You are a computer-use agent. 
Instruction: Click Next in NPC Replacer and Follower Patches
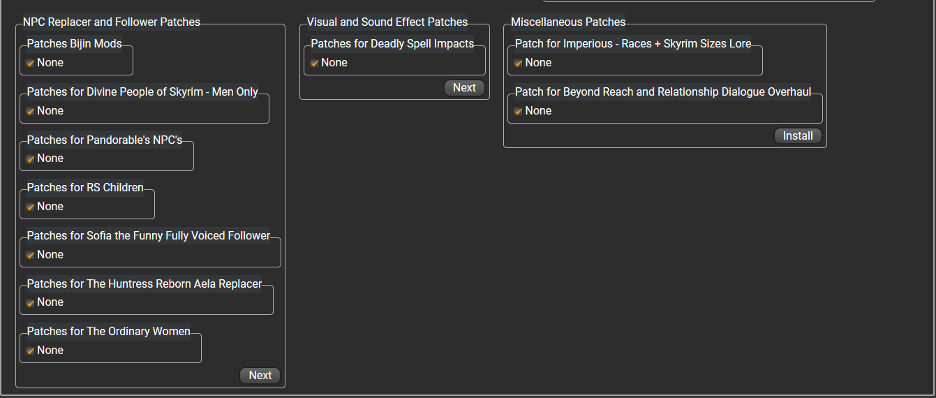(x=260, y=376)
